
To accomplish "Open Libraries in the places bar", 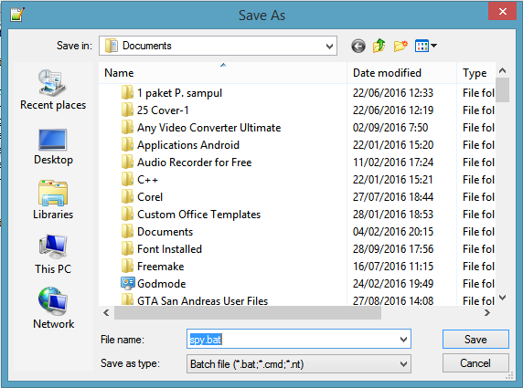I will [53, 200].
